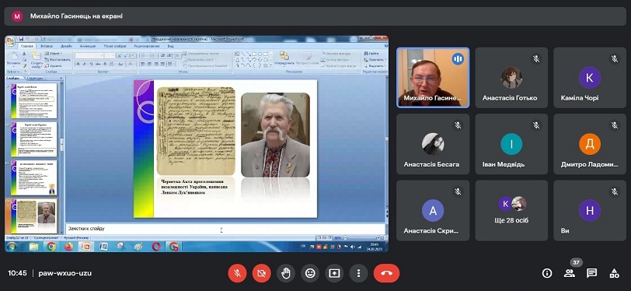Send a reaction with the emoji button

pyautogui.click(x=310, y=273)
